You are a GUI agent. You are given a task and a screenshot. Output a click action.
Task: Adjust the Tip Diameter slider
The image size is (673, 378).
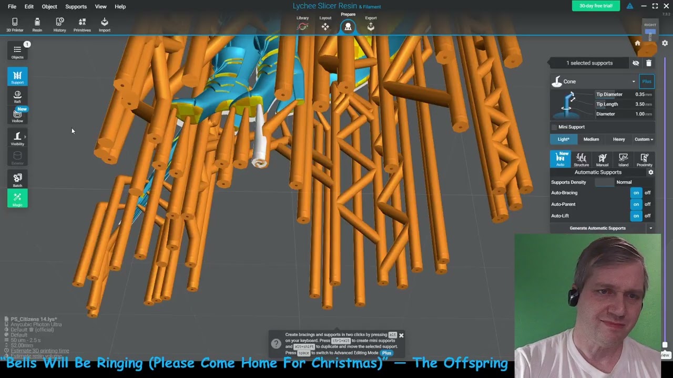[x=624, y=94]
